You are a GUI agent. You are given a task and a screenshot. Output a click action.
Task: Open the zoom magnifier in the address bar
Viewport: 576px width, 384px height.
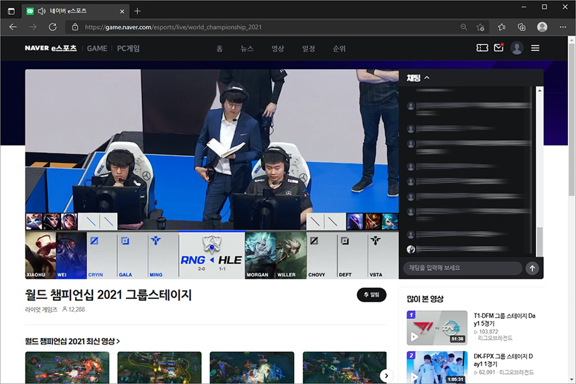click(x=464, y=27)
